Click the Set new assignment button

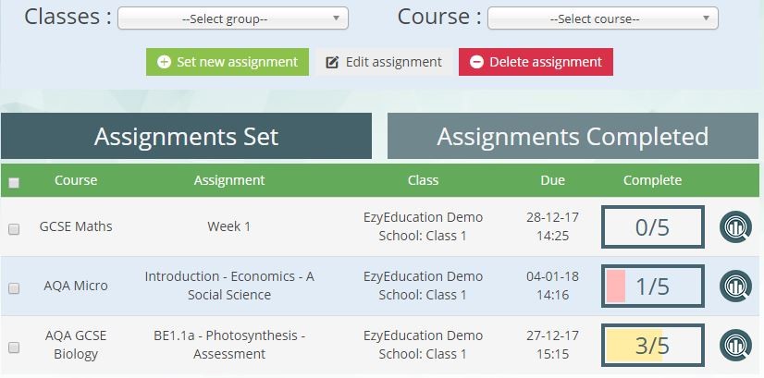(x=228, y=62)
